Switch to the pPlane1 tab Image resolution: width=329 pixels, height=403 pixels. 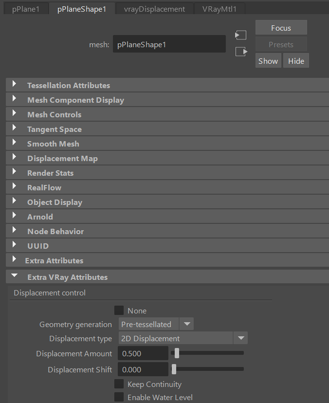click(x=27, y=9)
